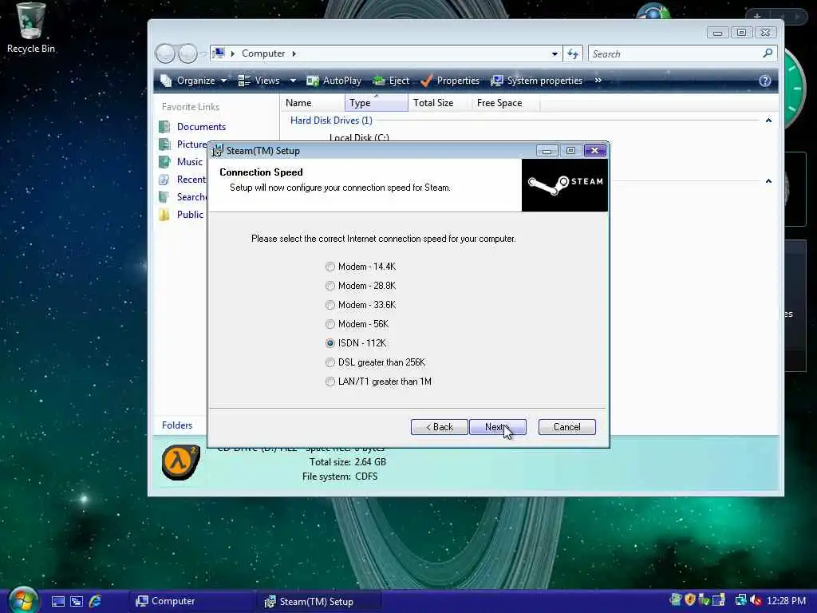Collapse the Hard Disk Drives group
The width and height of the screenshot is (817, 613).
click(768, 121)
